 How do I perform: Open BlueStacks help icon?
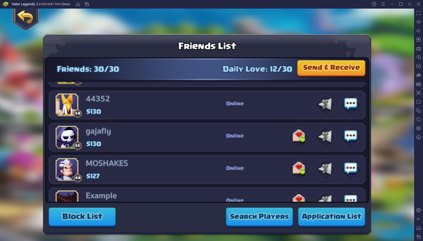[374, 4]
